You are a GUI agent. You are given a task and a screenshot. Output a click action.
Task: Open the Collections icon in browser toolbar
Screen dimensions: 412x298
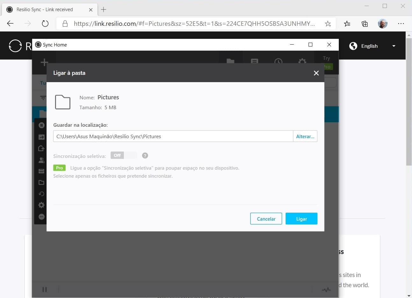pyautogui.click(x=365, y=24)
